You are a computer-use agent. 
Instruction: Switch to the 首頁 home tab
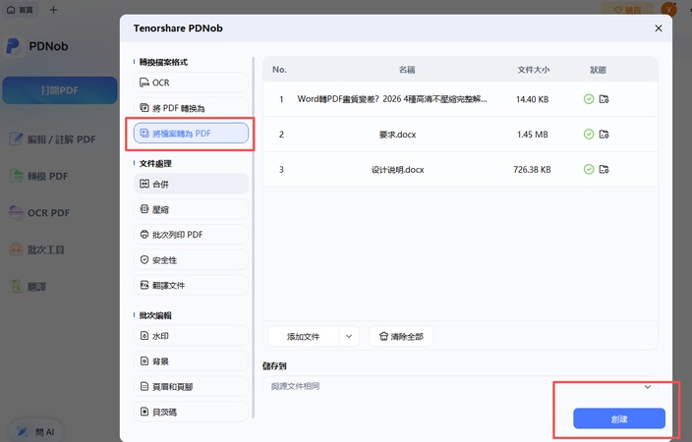coord(21,10)
